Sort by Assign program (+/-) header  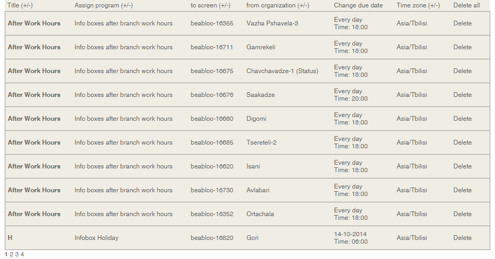click(103, 5)
